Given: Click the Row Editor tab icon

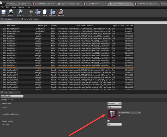Looking at the screenshot, I should pos(2,92).
